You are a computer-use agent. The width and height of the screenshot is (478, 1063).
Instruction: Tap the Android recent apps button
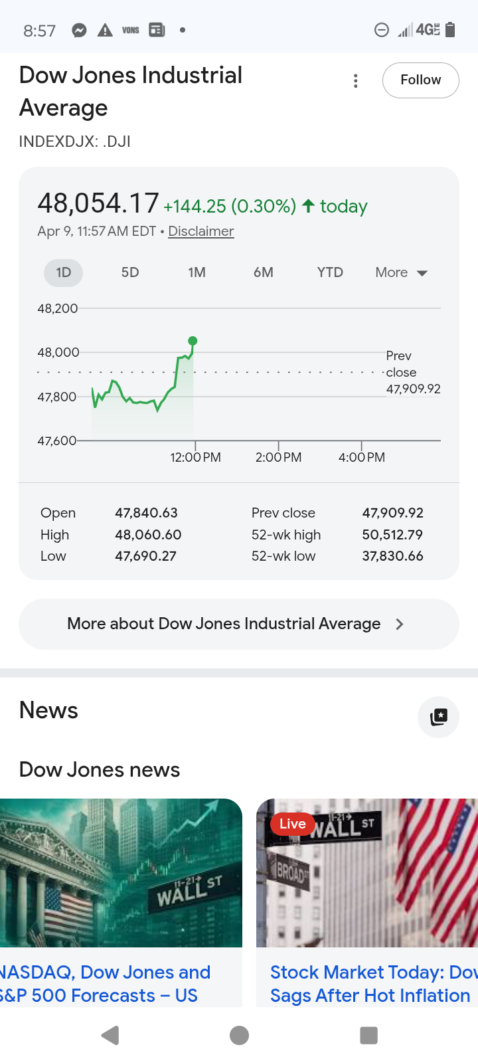click(x=368, y=1035)
